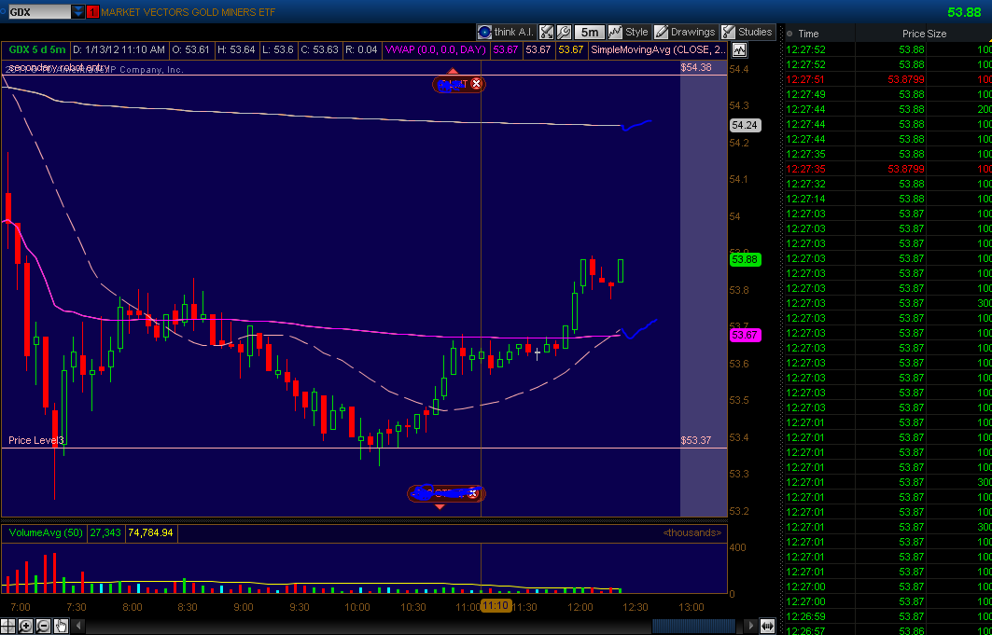Select the 12:27:32 trade row

pyautogui.click(x=888, y=184)
